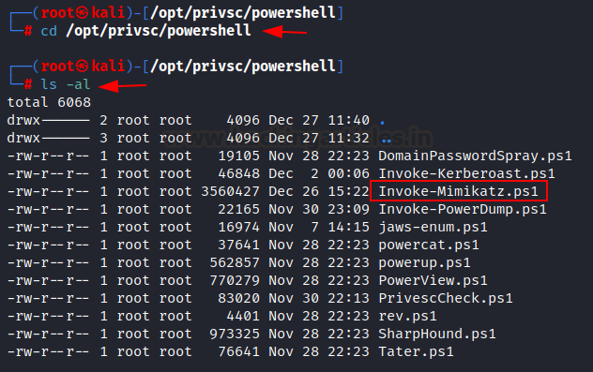Click the file size 19105
This screenshot has height=372, width=593.
pyautogui.click(x=238, y=156)
